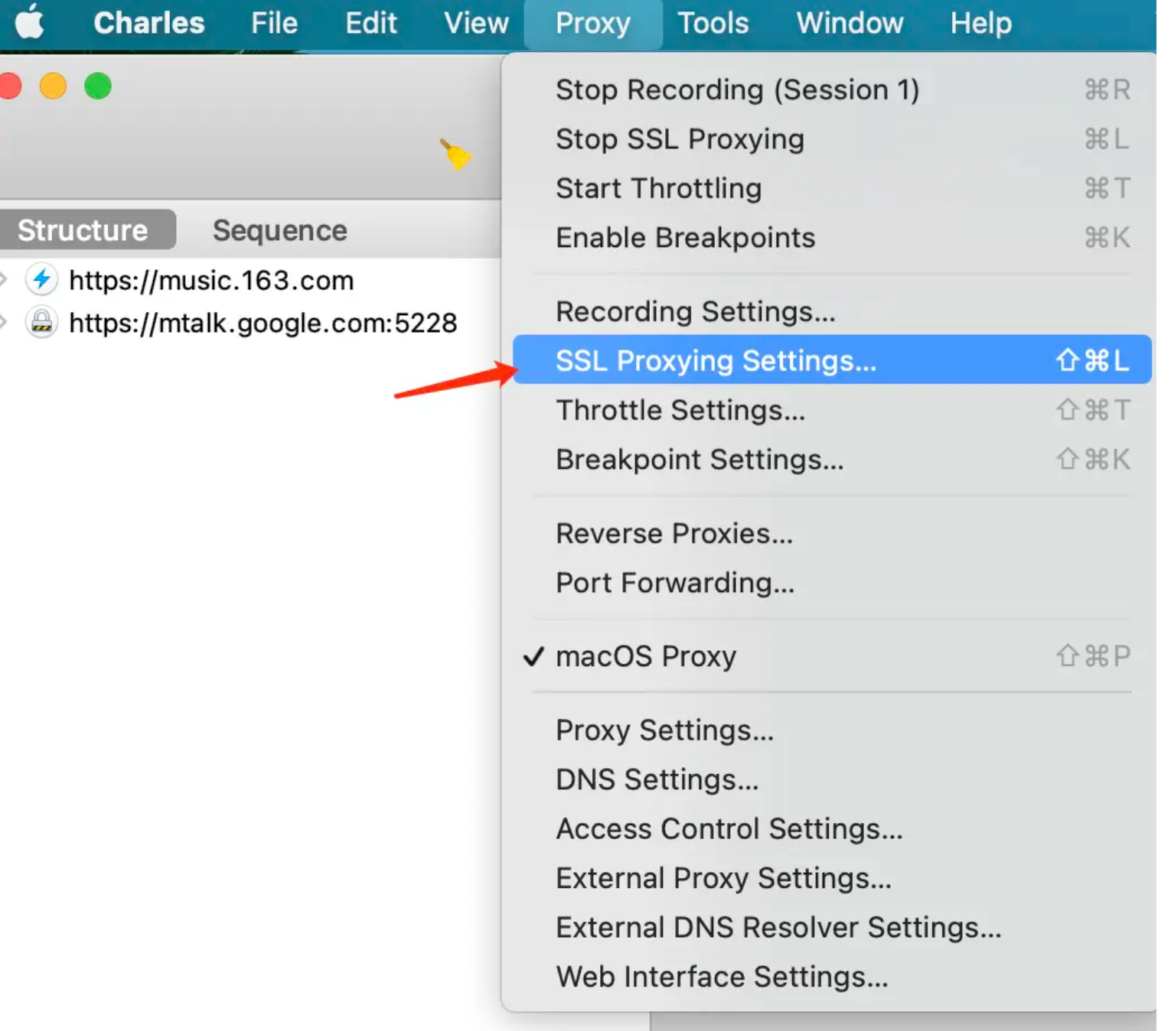Click the green zoom window button

tap(98, 86)
